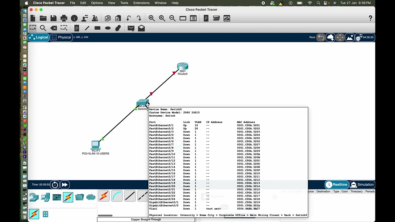
Task: Add a Simple PDU with closed envelope
Action: click(131, 28)
